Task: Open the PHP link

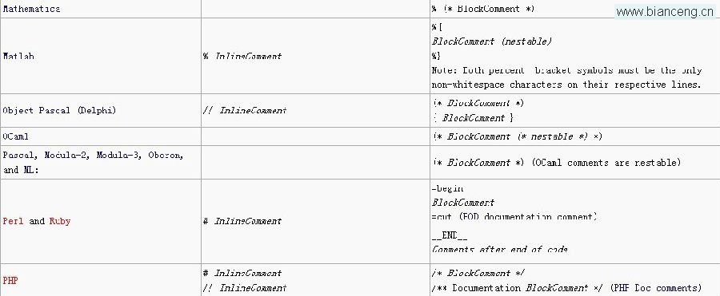Action: click(x=10, y=280)
